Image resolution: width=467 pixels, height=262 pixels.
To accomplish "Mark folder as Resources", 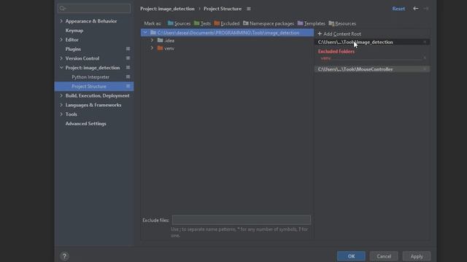I will (342, 23).
